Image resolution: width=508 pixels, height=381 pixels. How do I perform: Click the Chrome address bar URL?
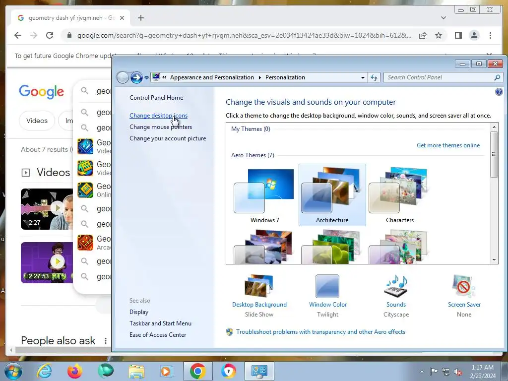click(x=244, y=35)
